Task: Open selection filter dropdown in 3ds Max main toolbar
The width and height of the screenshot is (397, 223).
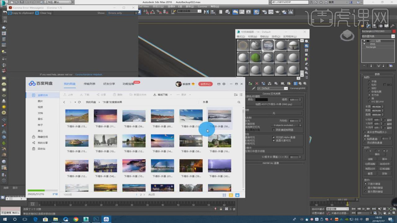Action: [x=189, y=11]
